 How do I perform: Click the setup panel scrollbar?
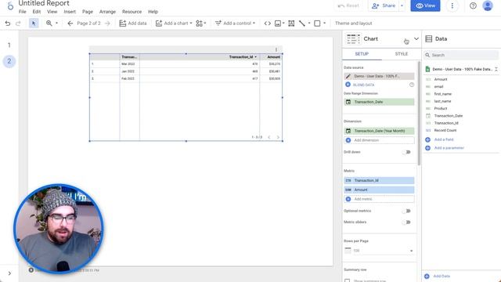pos(419,113)
